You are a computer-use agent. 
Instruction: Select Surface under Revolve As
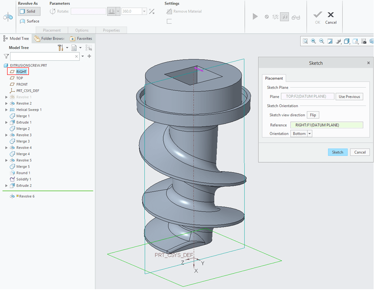pos(29,21)
